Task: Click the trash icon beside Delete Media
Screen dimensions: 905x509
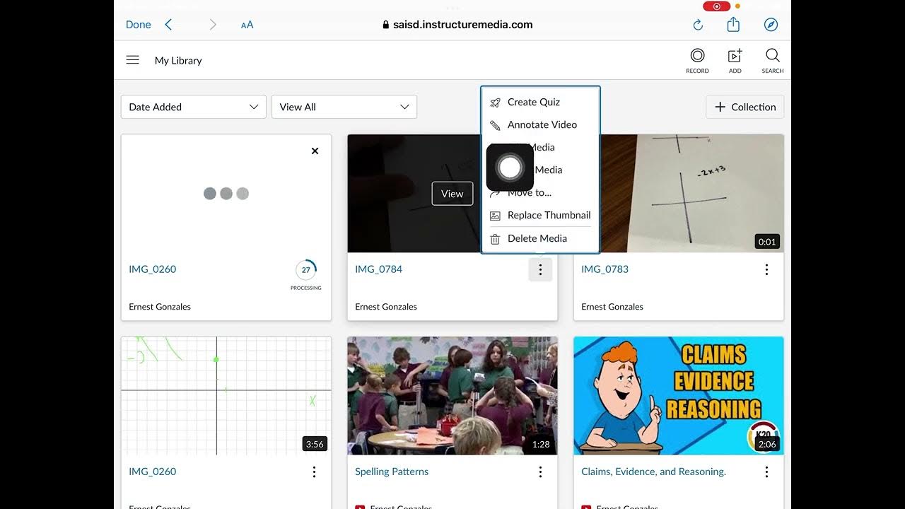Action: [x=496, y=239]
